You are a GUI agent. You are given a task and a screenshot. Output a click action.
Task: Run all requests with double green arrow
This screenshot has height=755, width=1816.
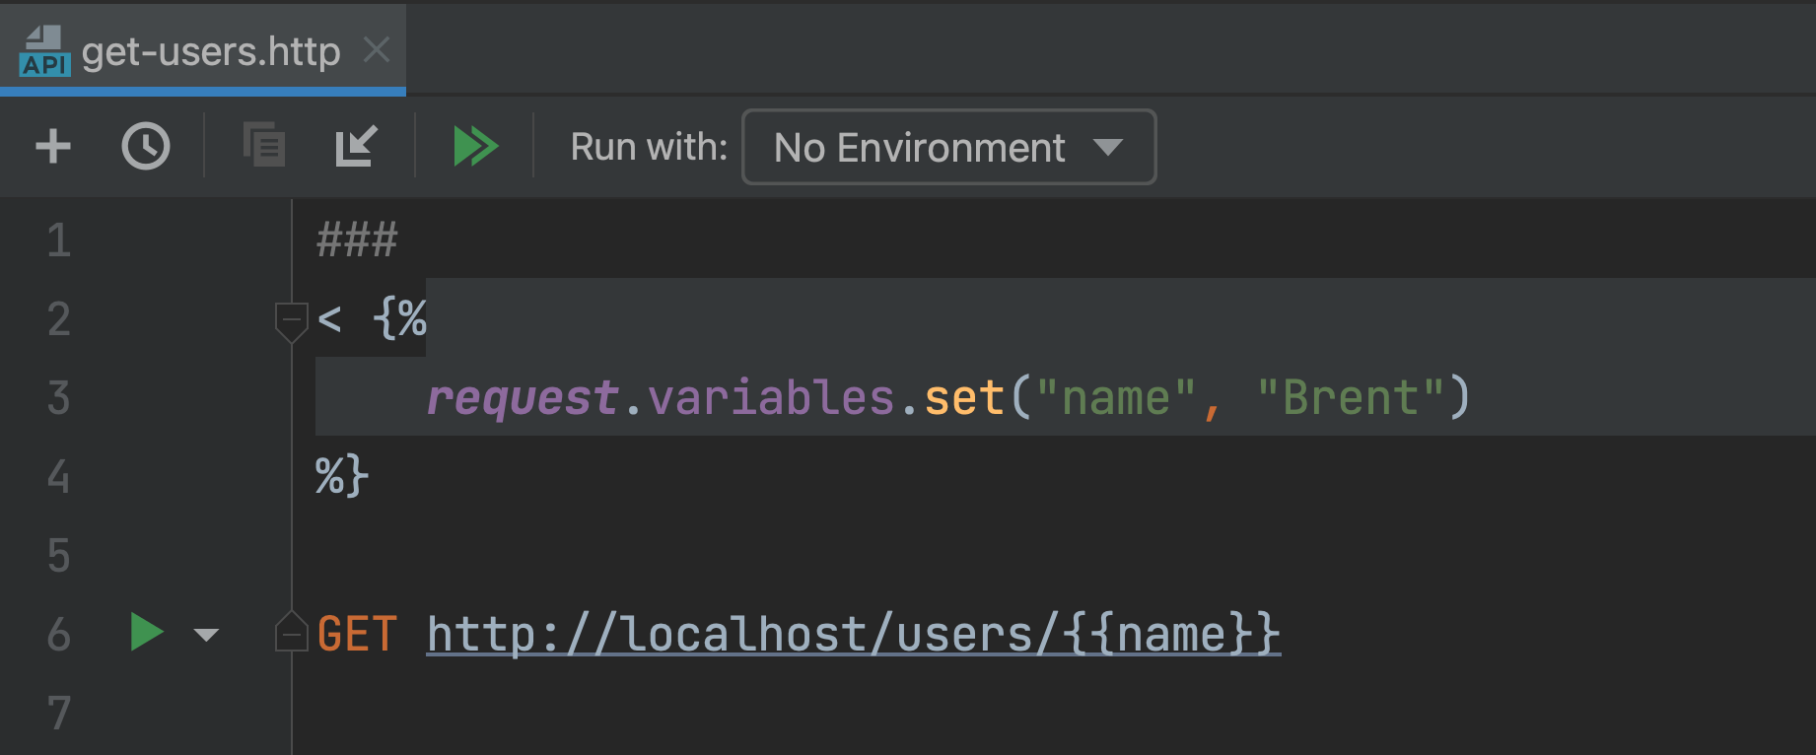475,147
